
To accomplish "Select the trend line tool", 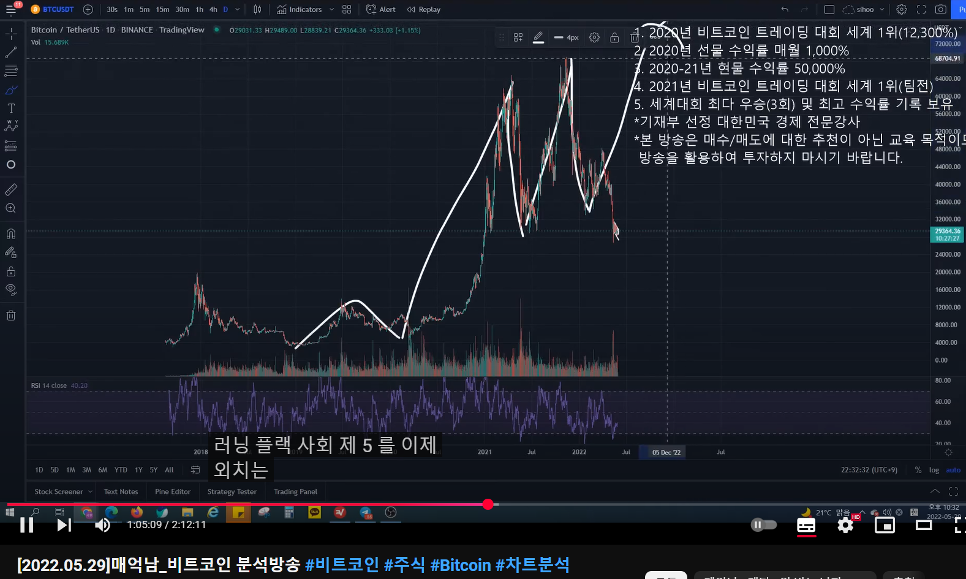I will click(x=11, y=52).
